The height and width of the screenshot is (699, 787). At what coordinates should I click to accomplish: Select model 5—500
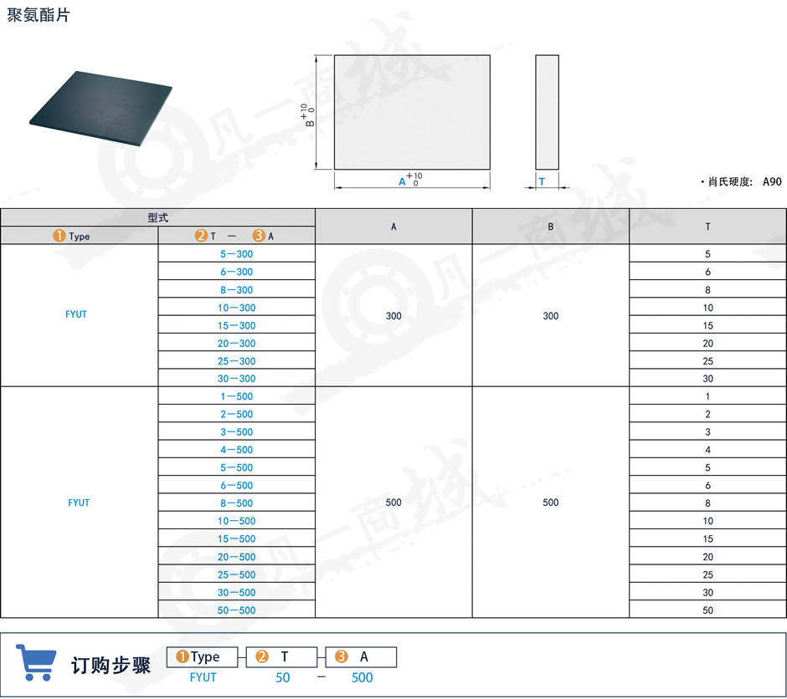point(236,467)
